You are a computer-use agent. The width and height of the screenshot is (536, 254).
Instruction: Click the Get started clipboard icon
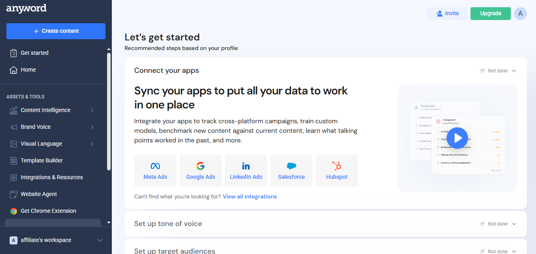click(14, 53)
